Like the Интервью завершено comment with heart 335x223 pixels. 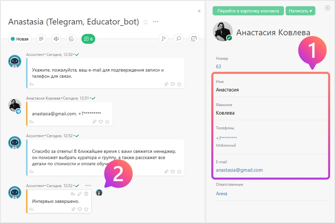(x=80, y=209)
